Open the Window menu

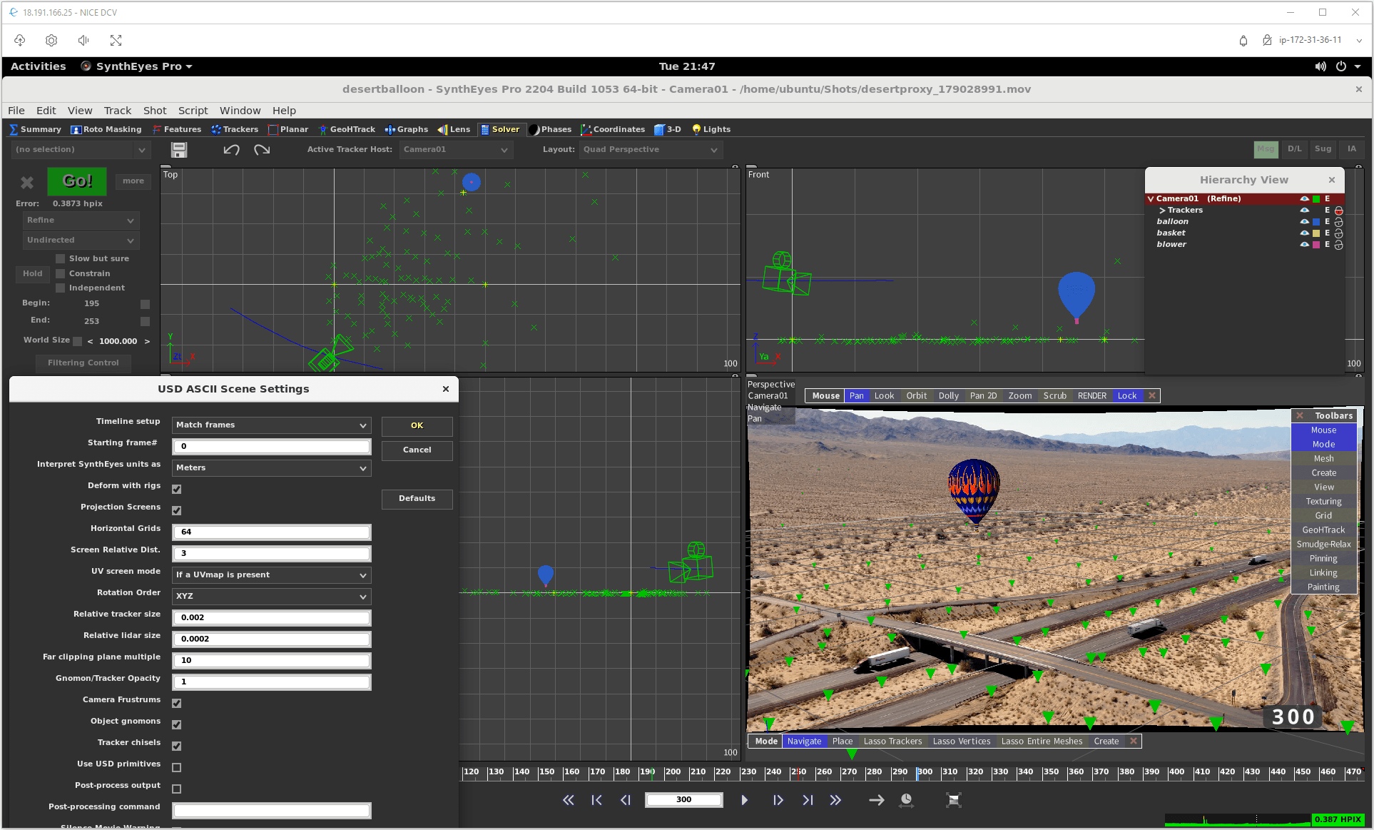pyautogui.click(x=240, y=111)
